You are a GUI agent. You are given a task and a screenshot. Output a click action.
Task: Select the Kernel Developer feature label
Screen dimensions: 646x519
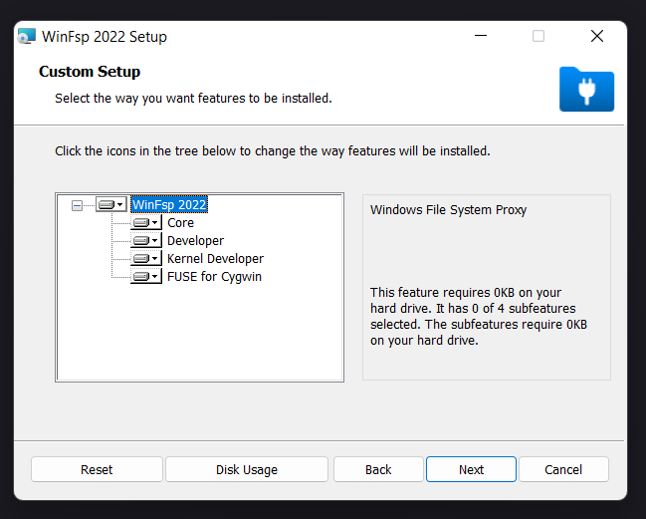click(215, 258)
